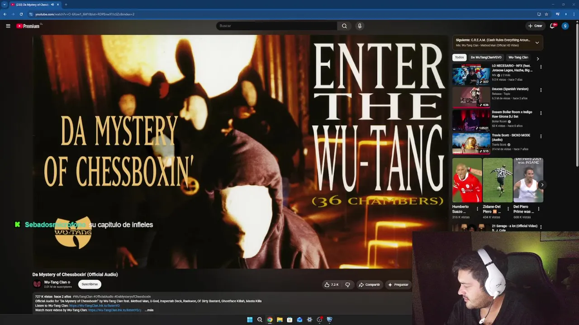Open options for Travis Scott SICKO MODE
Image resolution: width=579 pixels, height=325 pixels.
(x=541, y=136)
